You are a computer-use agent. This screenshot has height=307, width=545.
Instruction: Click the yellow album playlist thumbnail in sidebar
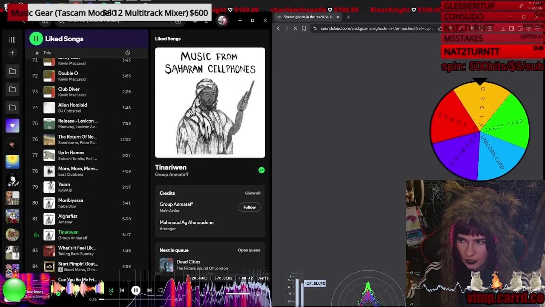point(12,162)
